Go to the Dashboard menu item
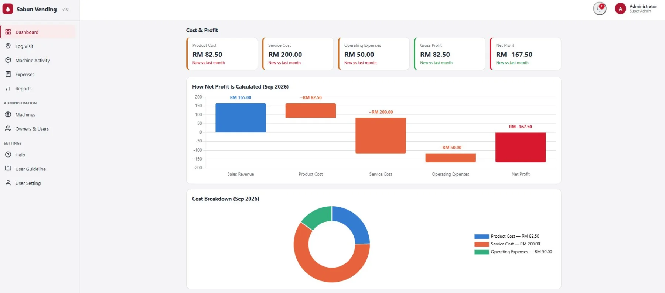Viewport: 665px width, 293px height. pyautogui.click(x=38, y=32)
